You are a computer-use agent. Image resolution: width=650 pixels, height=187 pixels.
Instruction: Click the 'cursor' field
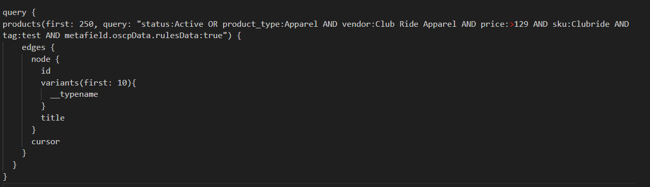pos(46,141)
